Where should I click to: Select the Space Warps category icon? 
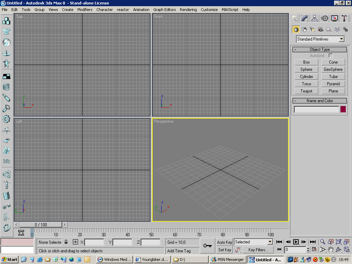coord(337,30)
